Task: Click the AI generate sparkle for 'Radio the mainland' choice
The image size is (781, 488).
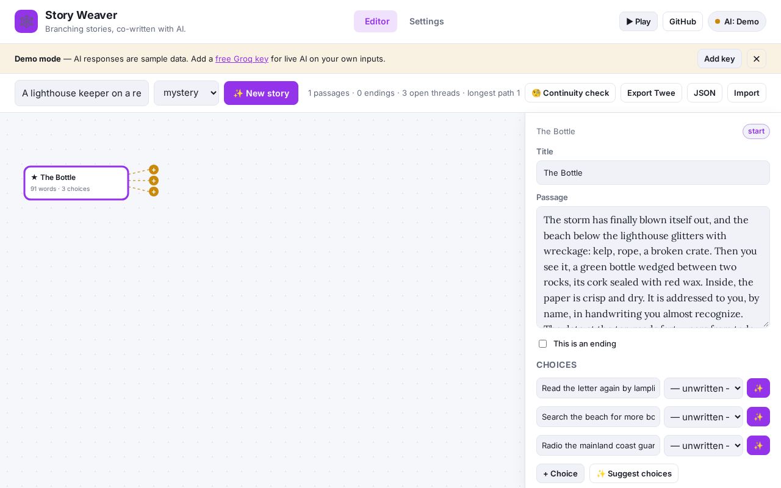Action: click(x=758, y=445)
